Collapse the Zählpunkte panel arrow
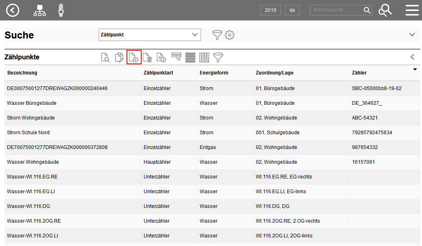Viewport: 422px width, 246px height. tap(412, 57)
